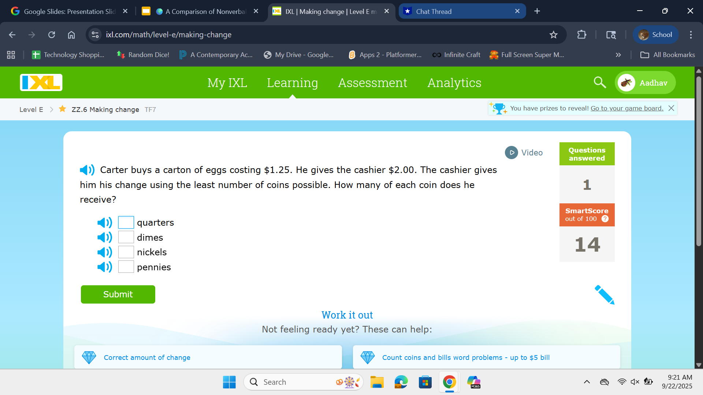Open 'Correct amount of change' skill link
The image size is (703, 395).
point(147,357)
